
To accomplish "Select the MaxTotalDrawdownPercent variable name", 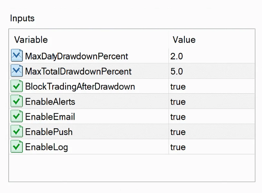I will pos(78,71).
